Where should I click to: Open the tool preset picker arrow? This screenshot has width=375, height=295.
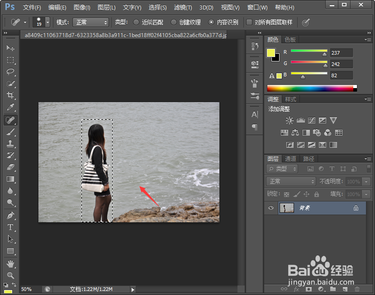click(25, 23)
